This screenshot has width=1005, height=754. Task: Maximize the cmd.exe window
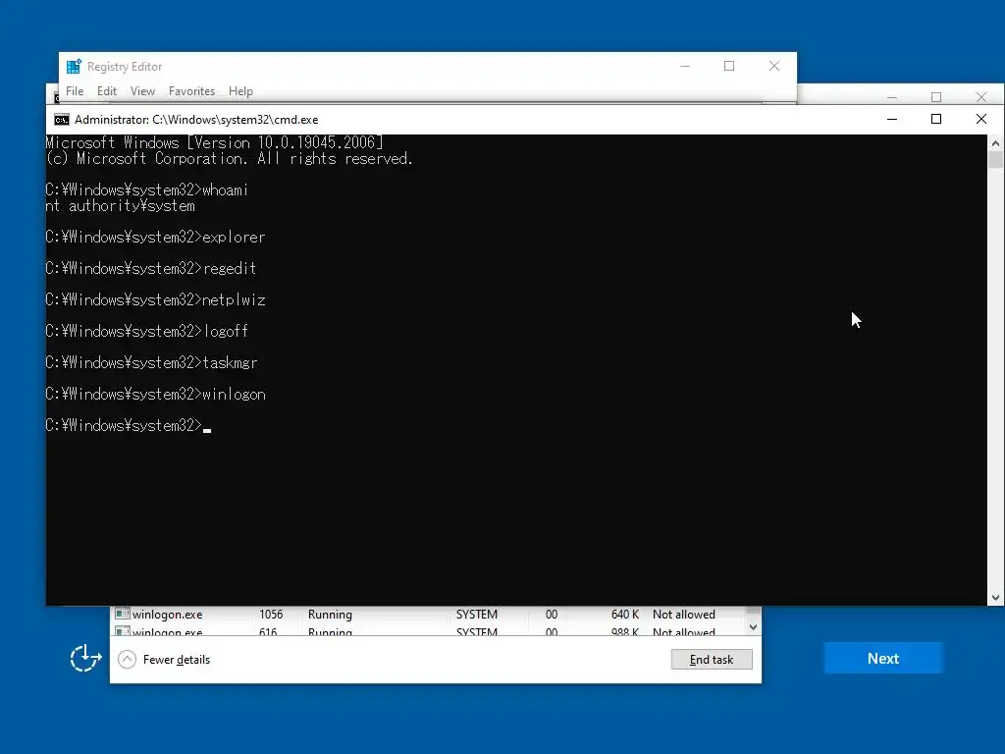[936, 119]
